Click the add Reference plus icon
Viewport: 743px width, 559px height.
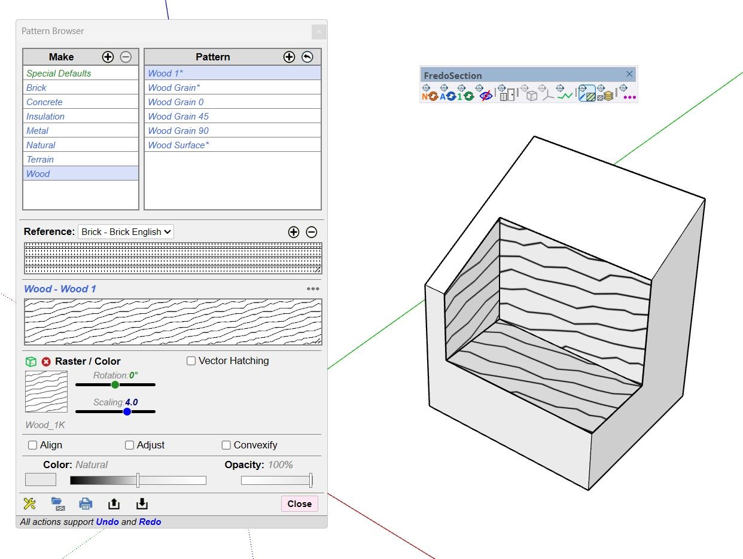pos(293,232)
